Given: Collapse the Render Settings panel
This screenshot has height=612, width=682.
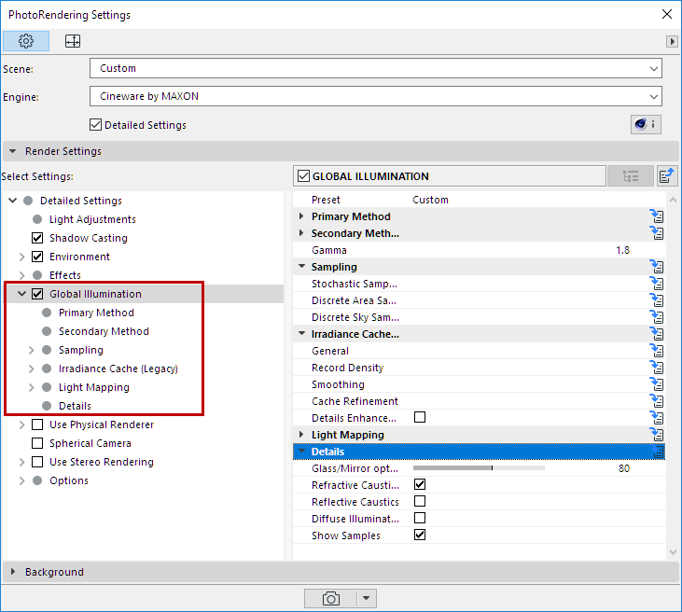Looking at the screenshot, I should pyautogui.click(x=13, y=151).
